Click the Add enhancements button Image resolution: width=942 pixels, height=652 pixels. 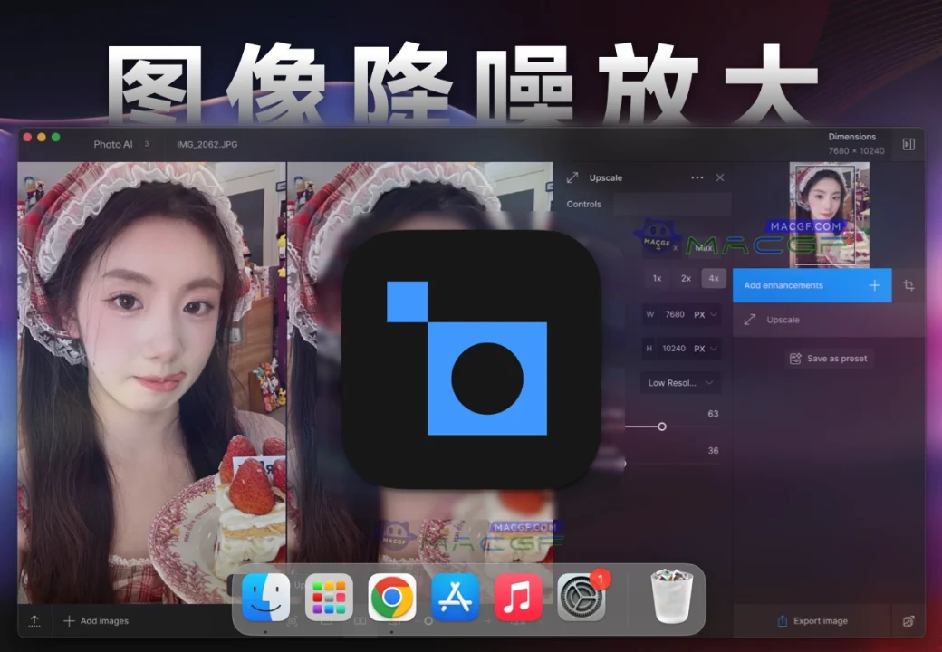click(812, 285)
